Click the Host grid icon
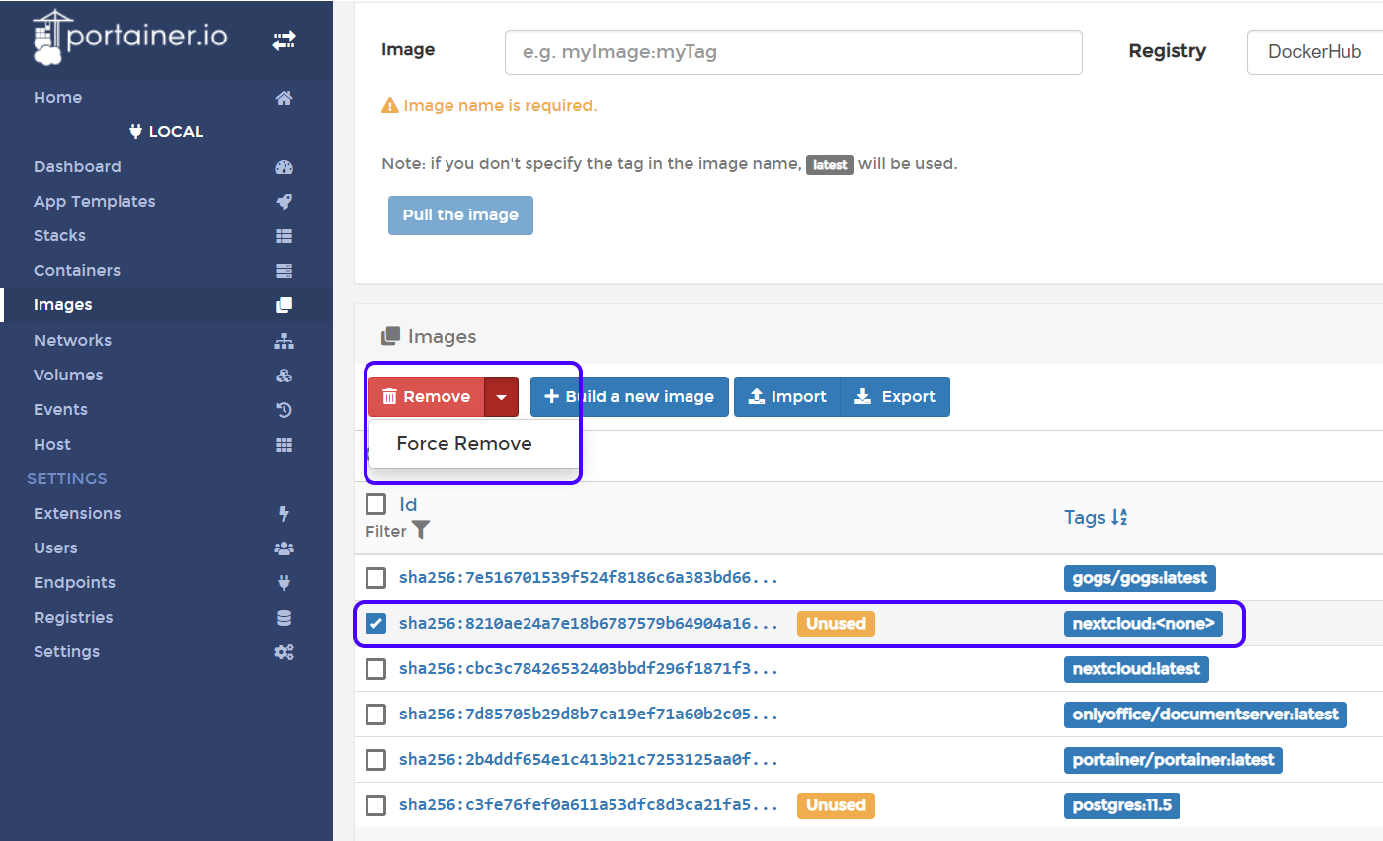This screenshot has height=841, width=1383. (284, 445)
